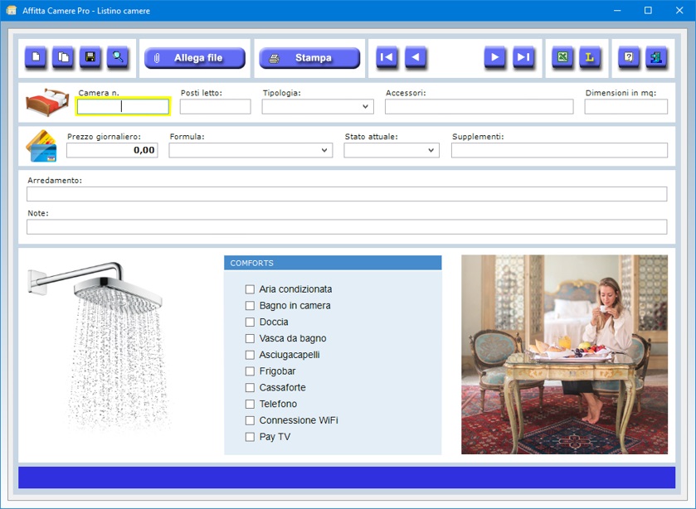
Task: Focus the Camera n. field
Action: pyautogui.click(x=123, y=106)
